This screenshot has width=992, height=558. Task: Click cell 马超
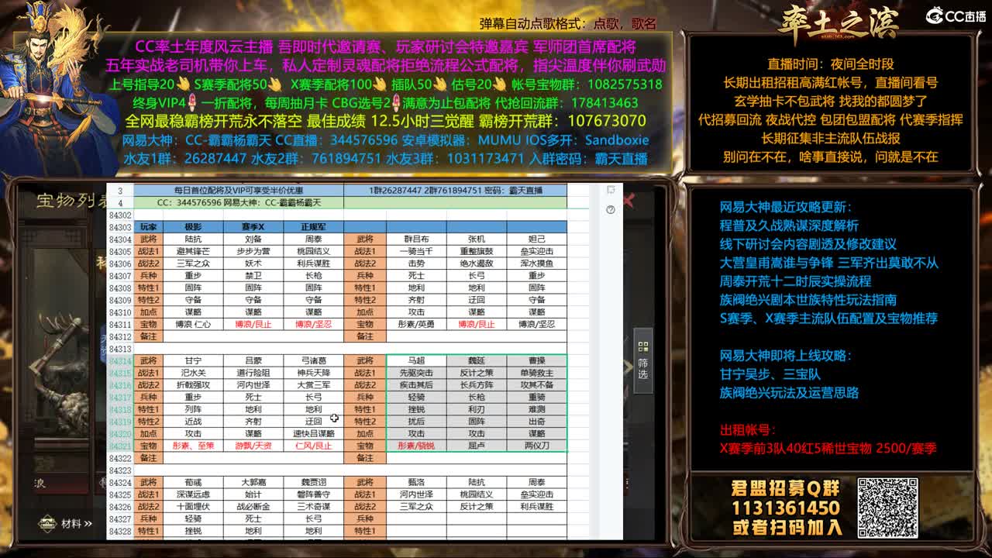[x=416, y=361]
